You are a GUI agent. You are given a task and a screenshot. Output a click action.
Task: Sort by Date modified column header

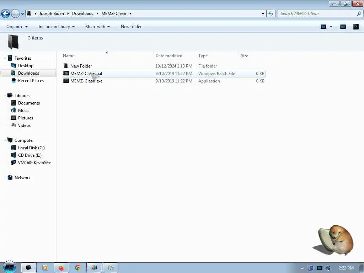click(x=169, y=56)
